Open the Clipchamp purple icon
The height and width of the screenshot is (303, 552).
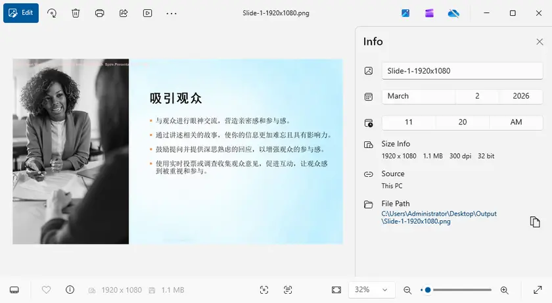pos(429,13)
